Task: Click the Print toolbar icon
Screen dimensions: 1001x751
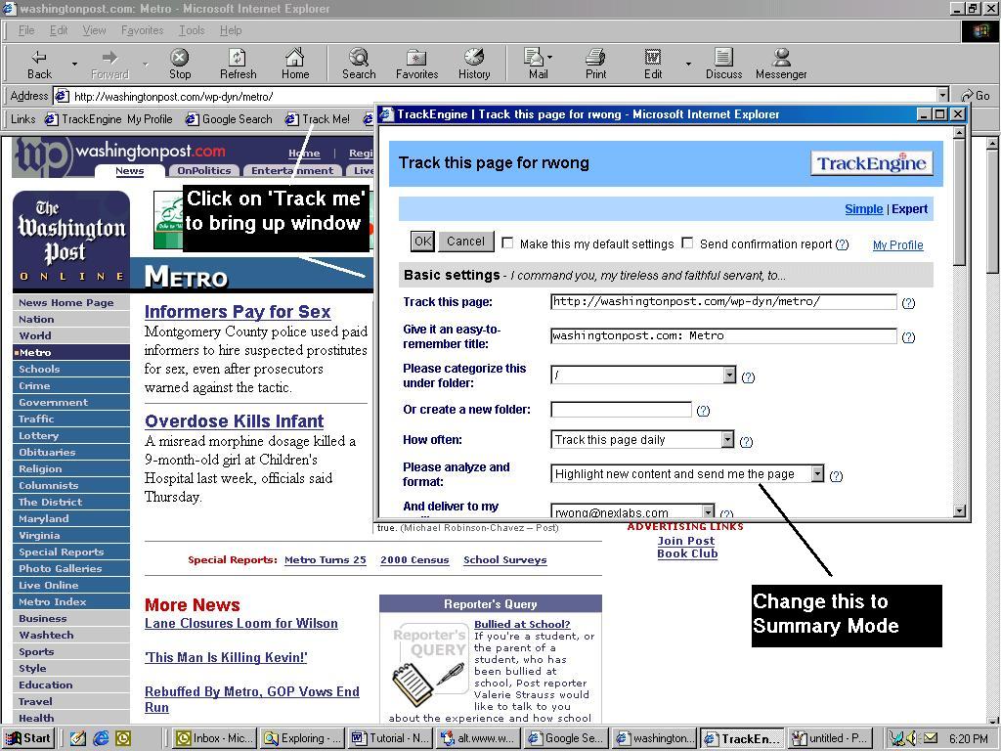Action: [595, 65]
